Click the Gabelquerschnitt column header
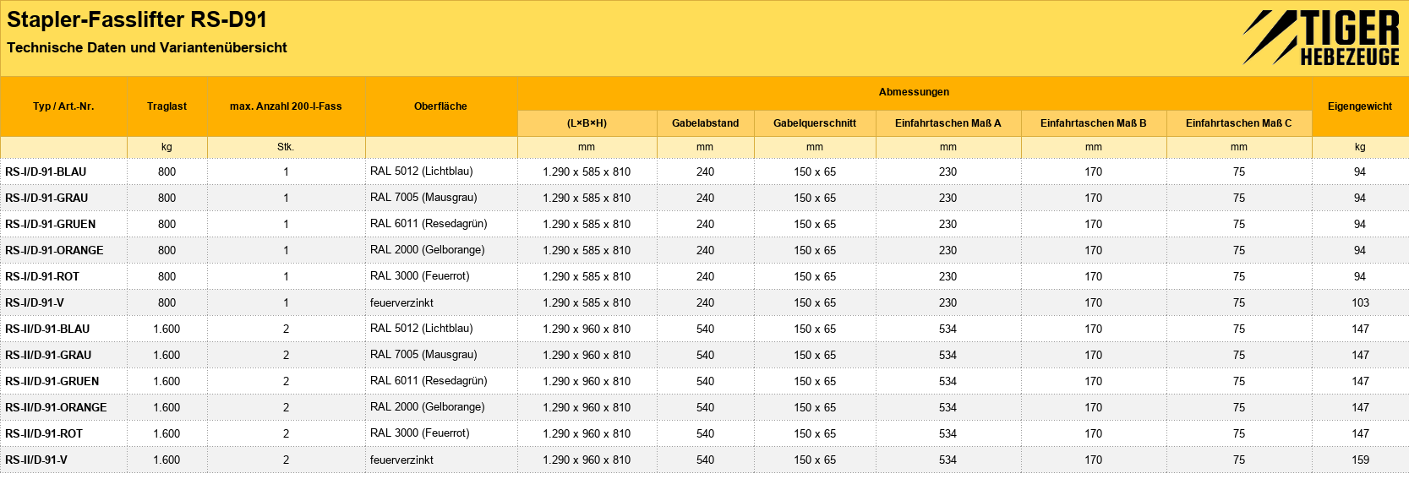Screen dimensions: 1409x479 click(x=814, y=123)
